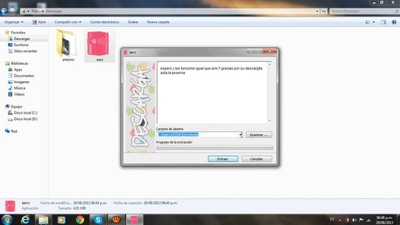
Task: Open the destination folder path dropdown arrow
Action: pos(241,135)
